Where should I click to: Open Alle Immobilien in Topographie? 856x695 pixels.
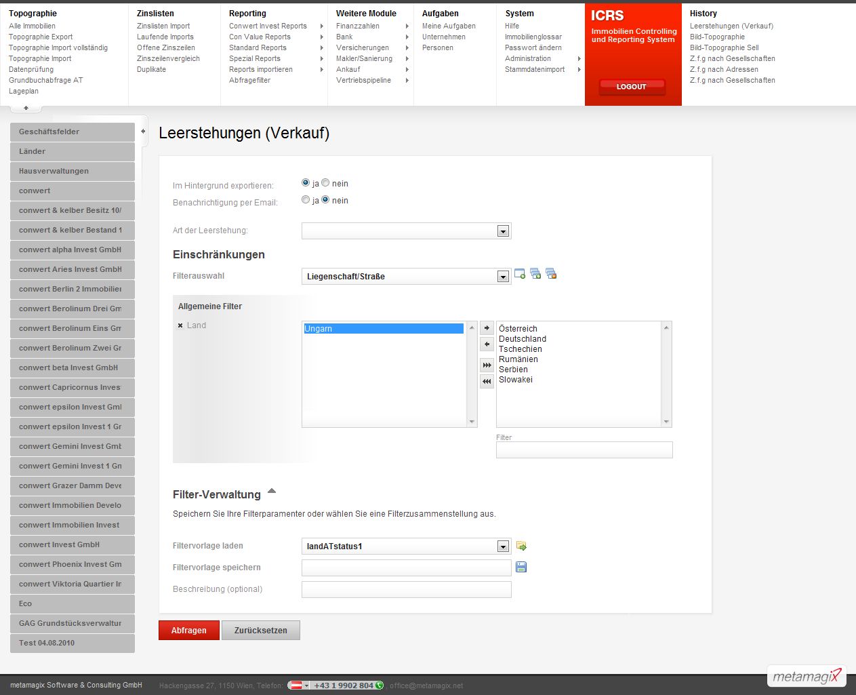tap(32, 26)
